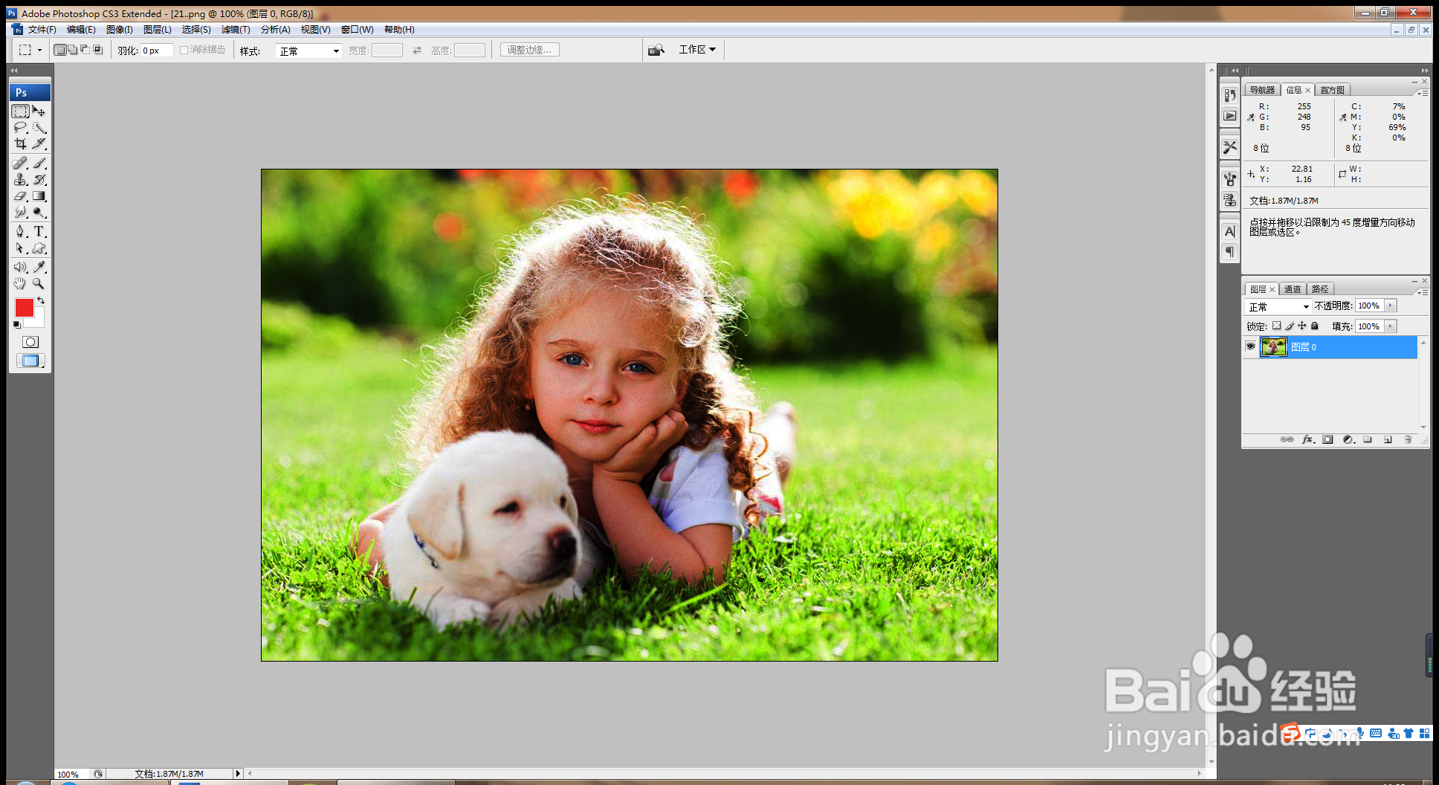
Task: Select the Dodge tool
Action: click(x=39, y=213)
